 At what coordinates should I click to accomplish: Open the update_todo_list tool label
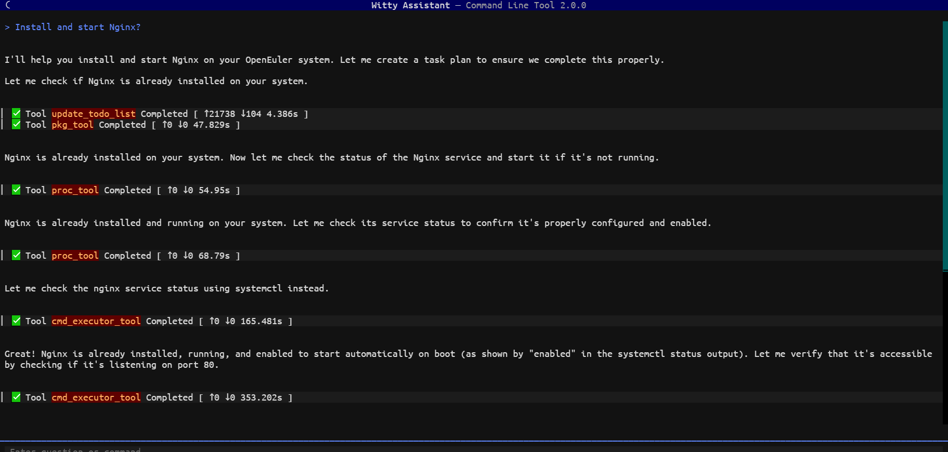tap(94, 114)
